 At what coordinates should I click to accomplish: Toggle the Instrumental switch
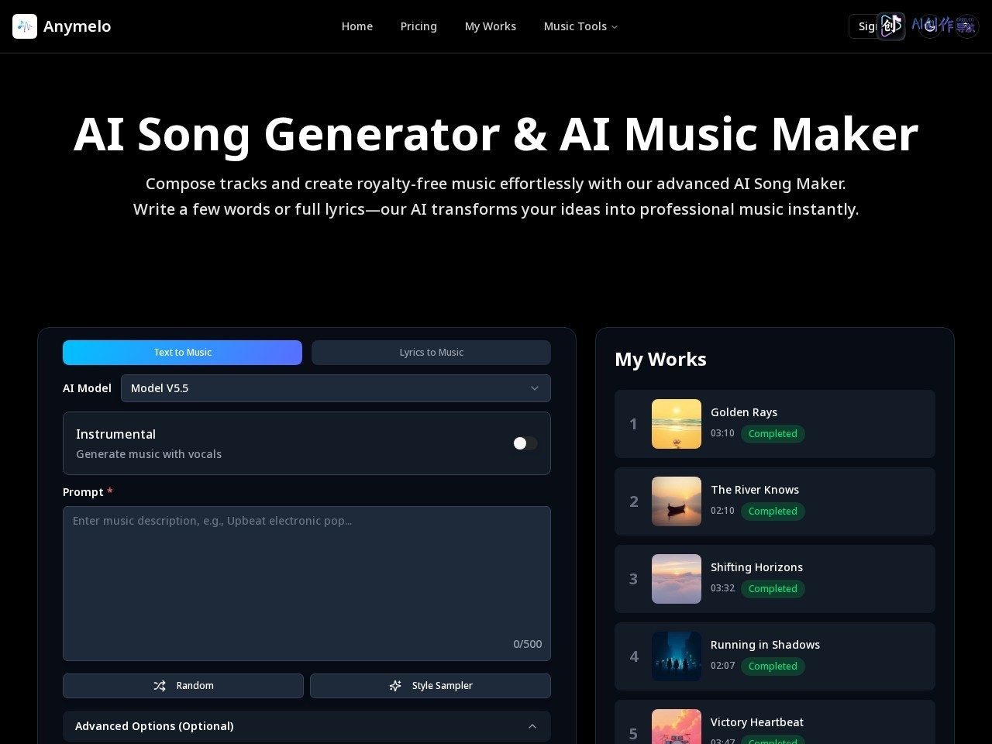click(525, 443)
